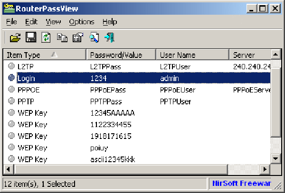Click the PPTP row bullet icon

11,101
